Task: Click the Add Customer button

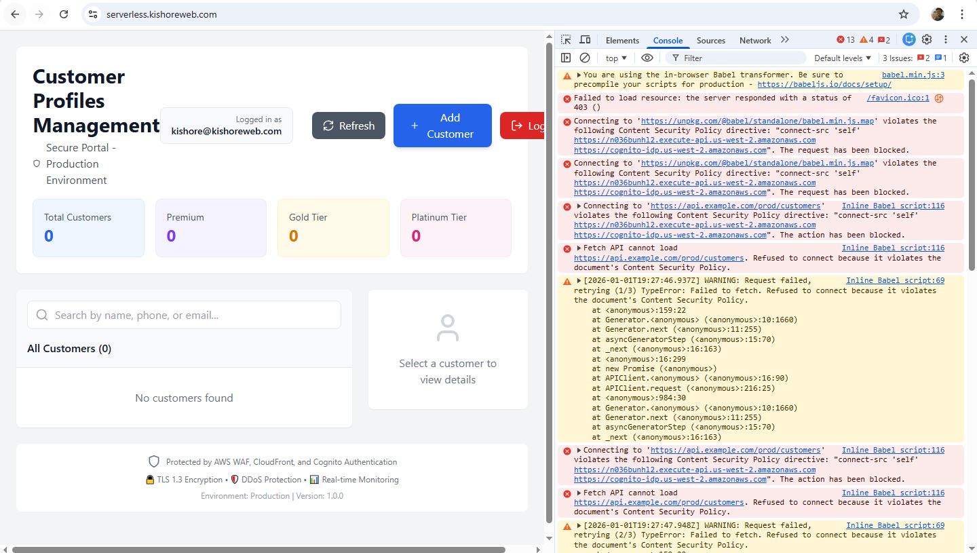Action: click(x=442, y=126)
